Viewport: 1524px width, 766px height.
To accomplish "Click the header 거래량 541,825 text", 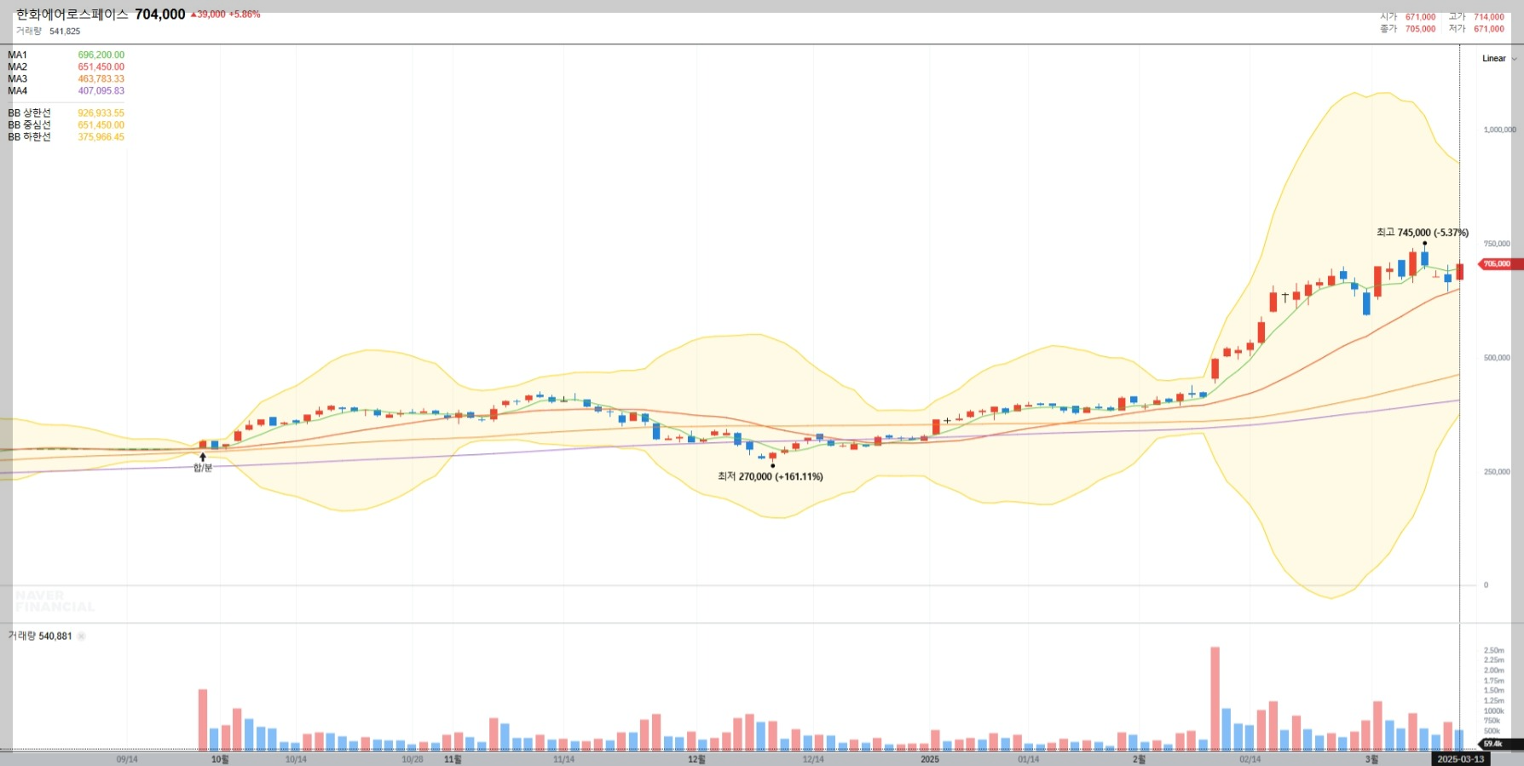I will tap(48, 31).
